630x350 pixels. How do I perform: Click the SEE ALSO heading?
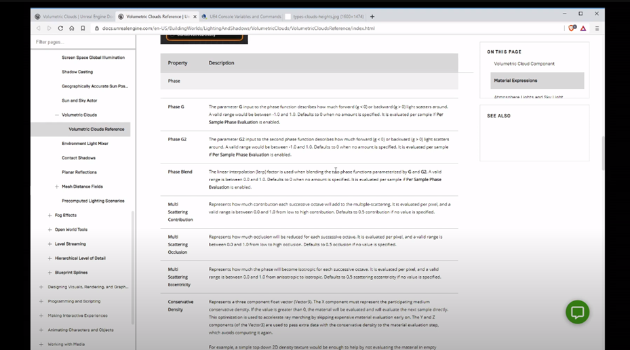498,116
